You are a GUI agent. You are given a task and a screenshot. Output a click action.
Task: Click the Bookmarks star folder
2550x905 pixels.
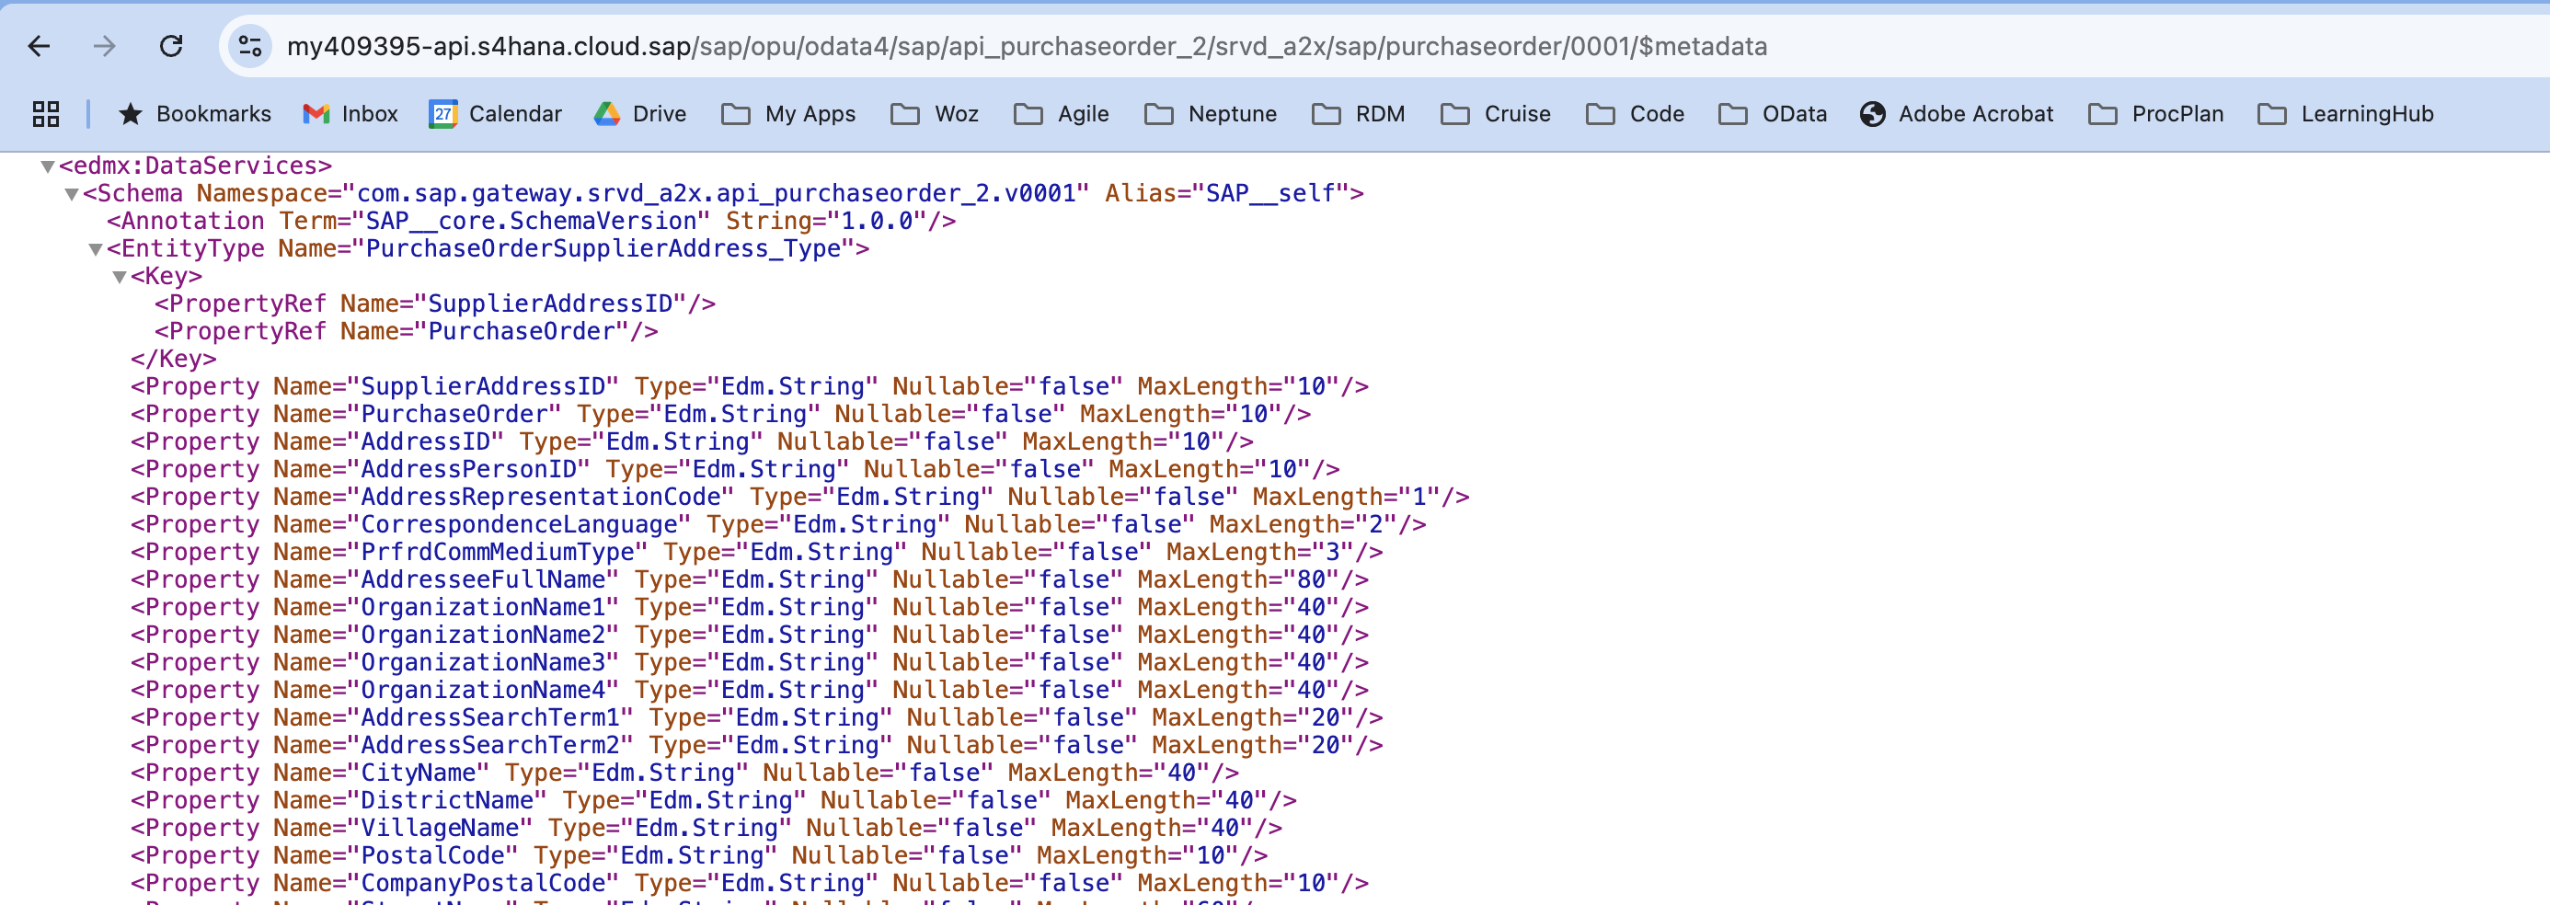[194, 114]
